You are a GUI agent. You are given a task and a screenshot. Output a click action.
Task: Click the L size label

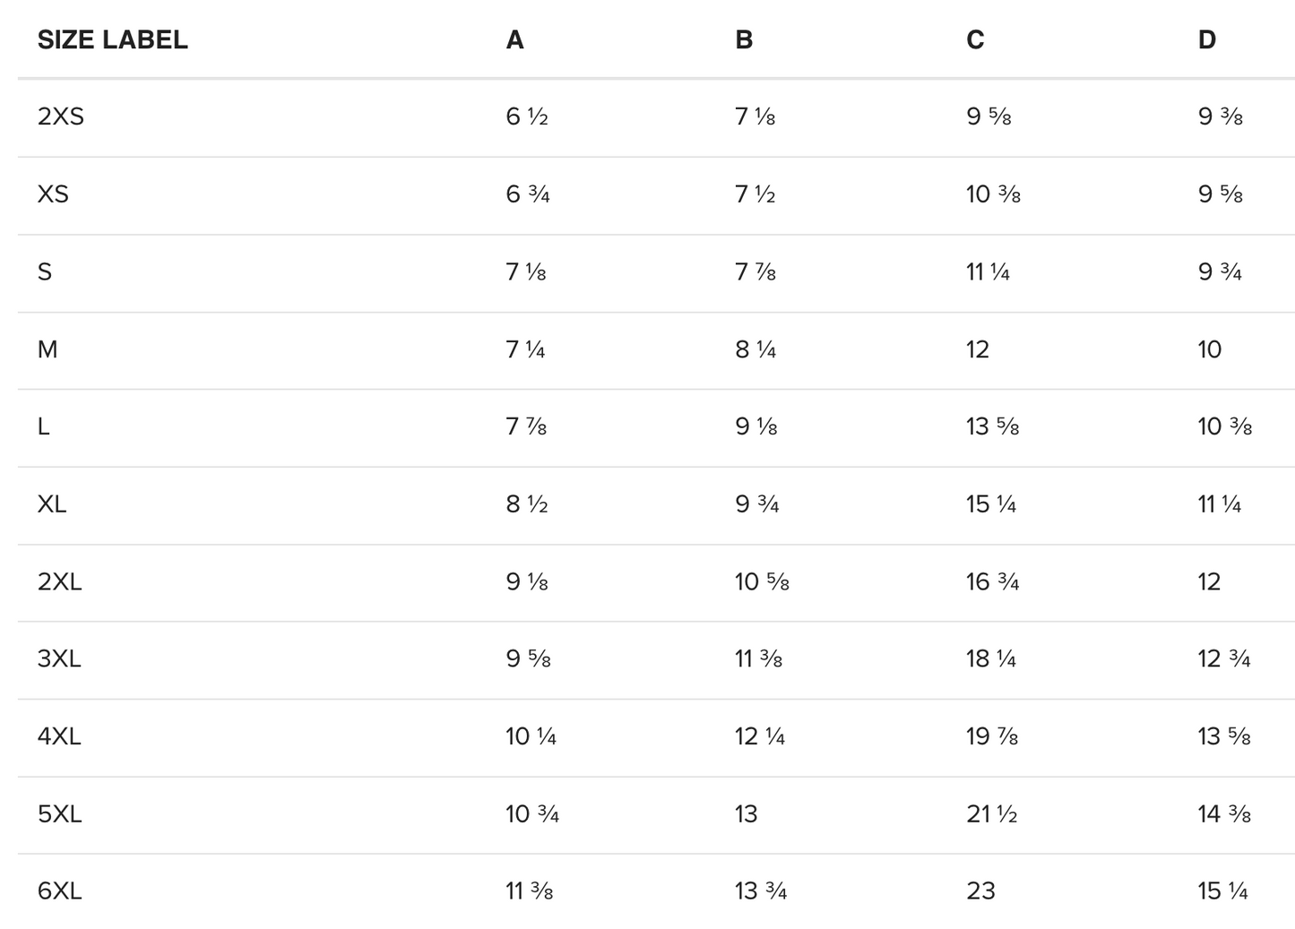[x=43, y=426]
